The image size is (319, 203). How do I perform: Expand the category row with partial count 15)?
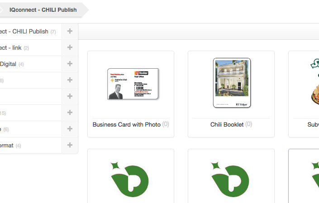tap(70, 113)
